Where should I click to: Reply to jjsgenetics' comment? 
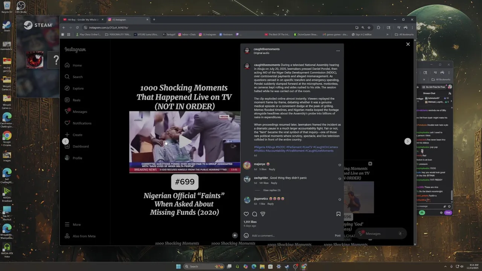click(270, 204)
